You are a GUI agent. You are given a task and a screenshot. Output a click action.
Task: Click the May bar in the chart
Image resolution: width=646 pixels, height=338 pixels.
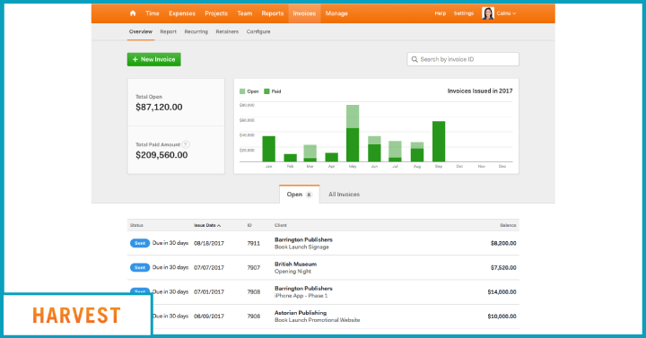click(x=353, y=133)
